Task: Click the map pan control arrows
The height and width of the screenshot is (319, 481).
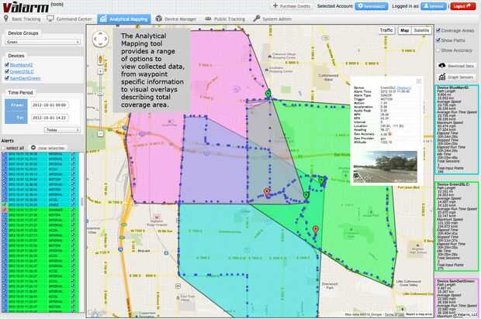Action: pyautogui.click(x=100, y=39)
